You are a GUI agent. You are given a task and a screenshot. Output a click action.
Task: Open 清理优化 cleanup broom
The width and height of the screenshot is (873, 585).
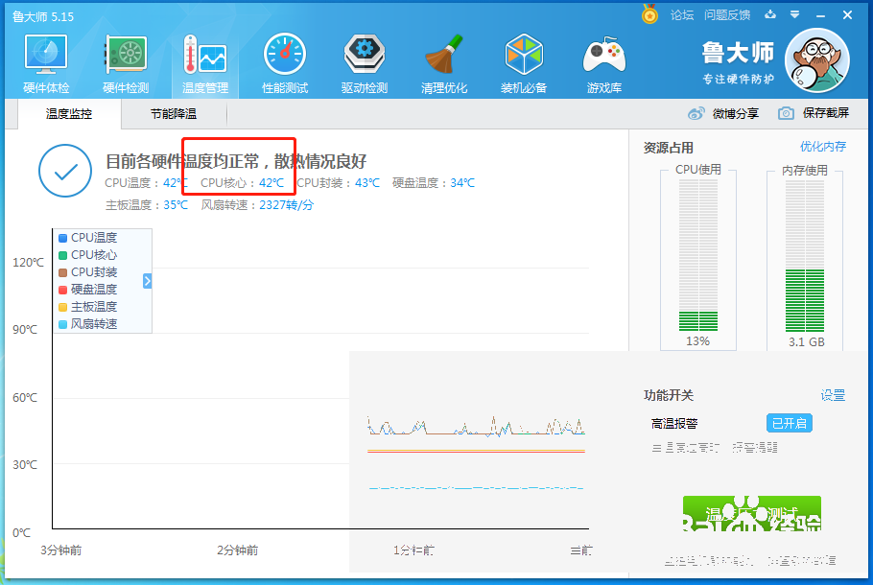click(x=444, y=63)
